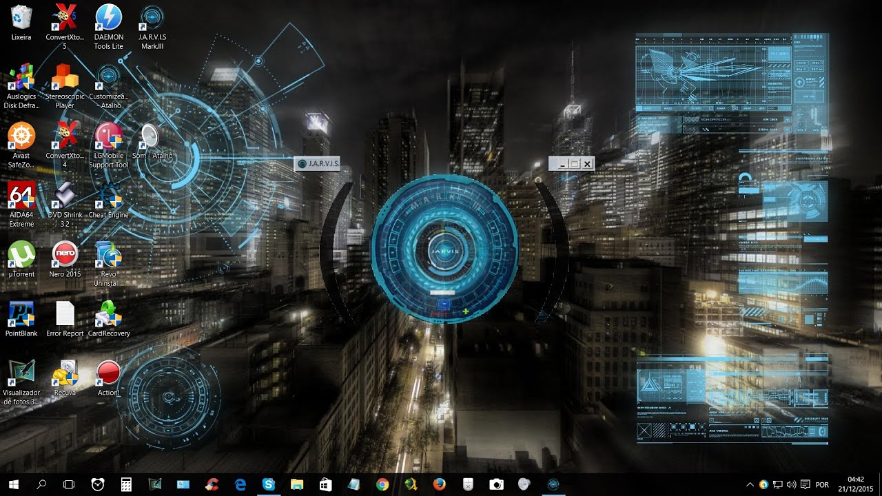This screenshot has height=496, width=882.
Task: Launch AIDA64 Extreme shortcut
Action: pyautogui.click(x=21, y=205)
